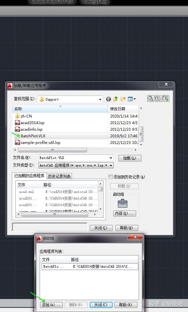Click 帮助(H) in 启动组 dialog
Image resolution: width=188 pixels, height=312 pixels.
(x=126, y=305)
